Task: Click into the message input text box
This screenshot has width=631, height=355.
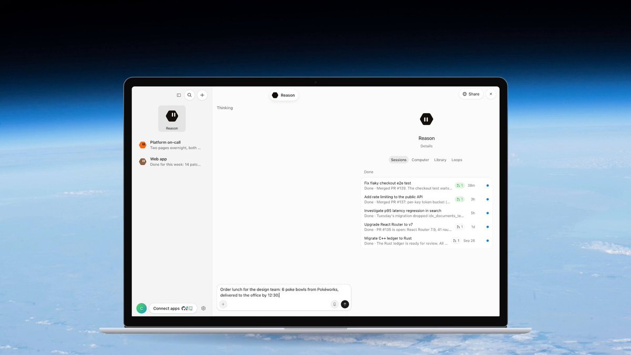Action: 283,292
